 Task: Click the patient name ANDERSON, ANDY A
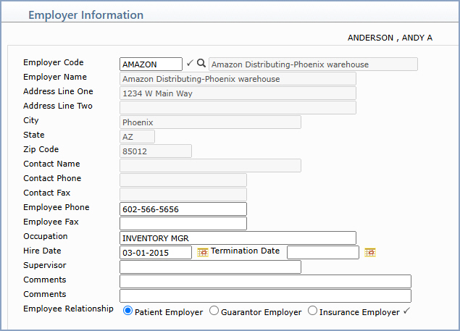[x=390, y=38]
